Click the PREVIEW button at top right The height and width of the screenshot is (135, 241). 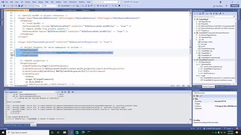tap(235, 6)
